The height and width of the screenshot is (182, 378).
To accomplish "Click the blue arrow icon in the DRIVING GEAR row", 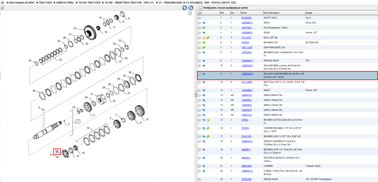I will point(203,60).
